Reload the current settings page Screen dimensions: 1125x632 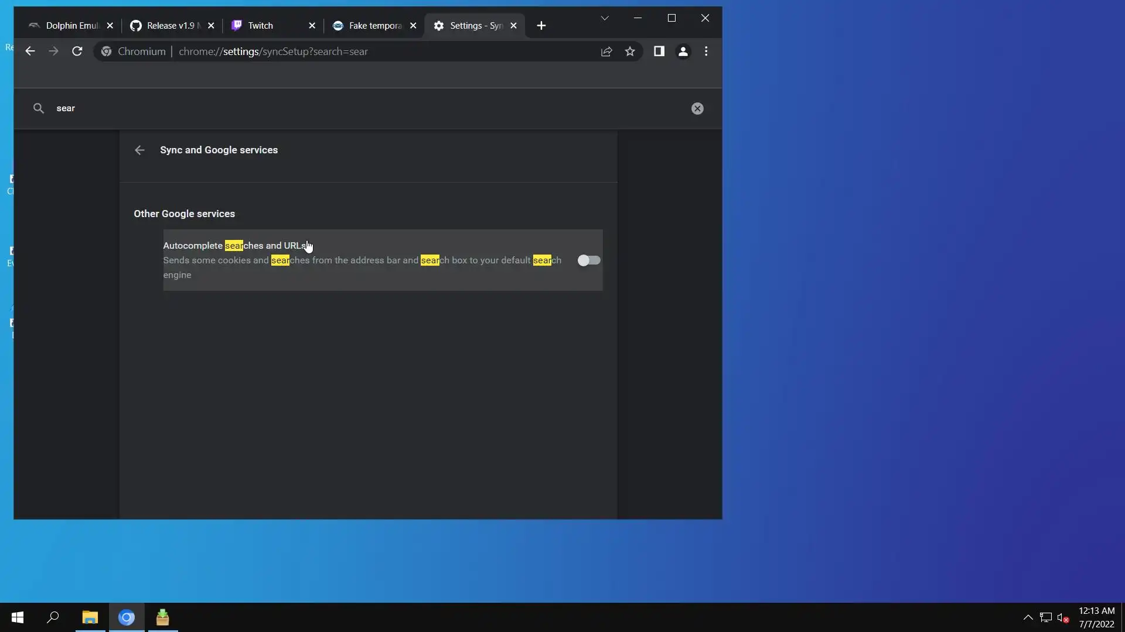[x=77, y=51]
